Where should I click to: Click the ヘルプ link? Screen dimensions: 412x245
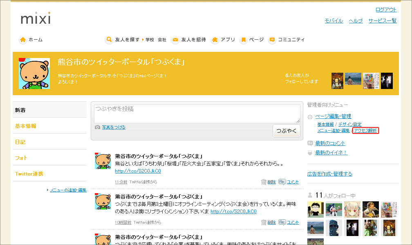(x=356, y=21)
